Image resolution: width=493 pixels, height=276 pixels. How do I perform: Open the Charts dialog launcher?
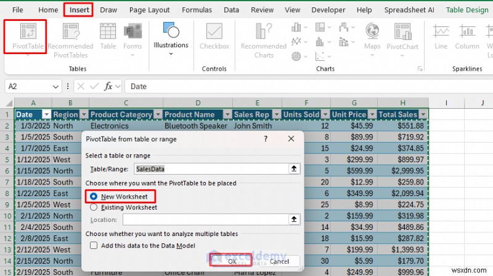(x=420, y=69)
